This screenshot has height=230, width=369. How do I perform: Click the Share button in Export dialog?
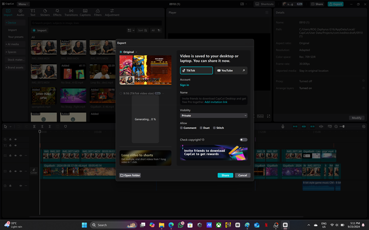(x=225, y=175)
